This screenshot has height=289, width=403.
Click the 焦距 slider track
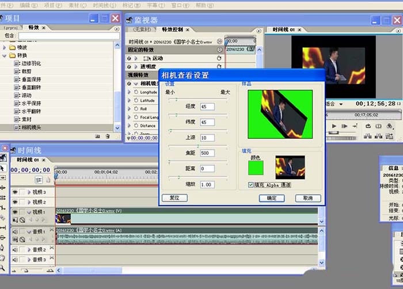[198, 146]
